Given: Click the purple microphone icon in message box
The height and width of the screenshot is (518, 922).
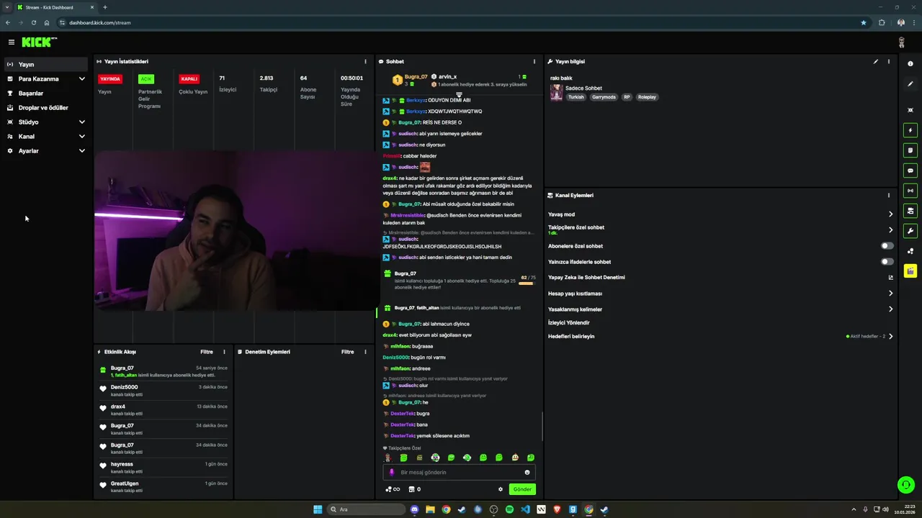Looking at the screenshot, I should pyautogui.click(x=392, y=473).
